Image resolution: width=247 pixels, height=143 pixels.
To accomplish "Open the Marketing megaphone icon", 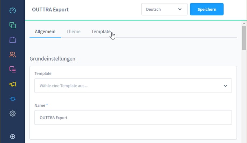I will tap(13, 84).
